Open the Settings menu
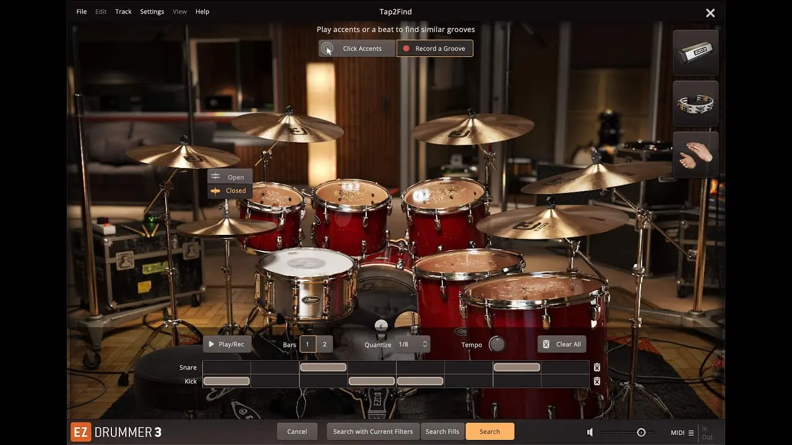 [152, 12]
